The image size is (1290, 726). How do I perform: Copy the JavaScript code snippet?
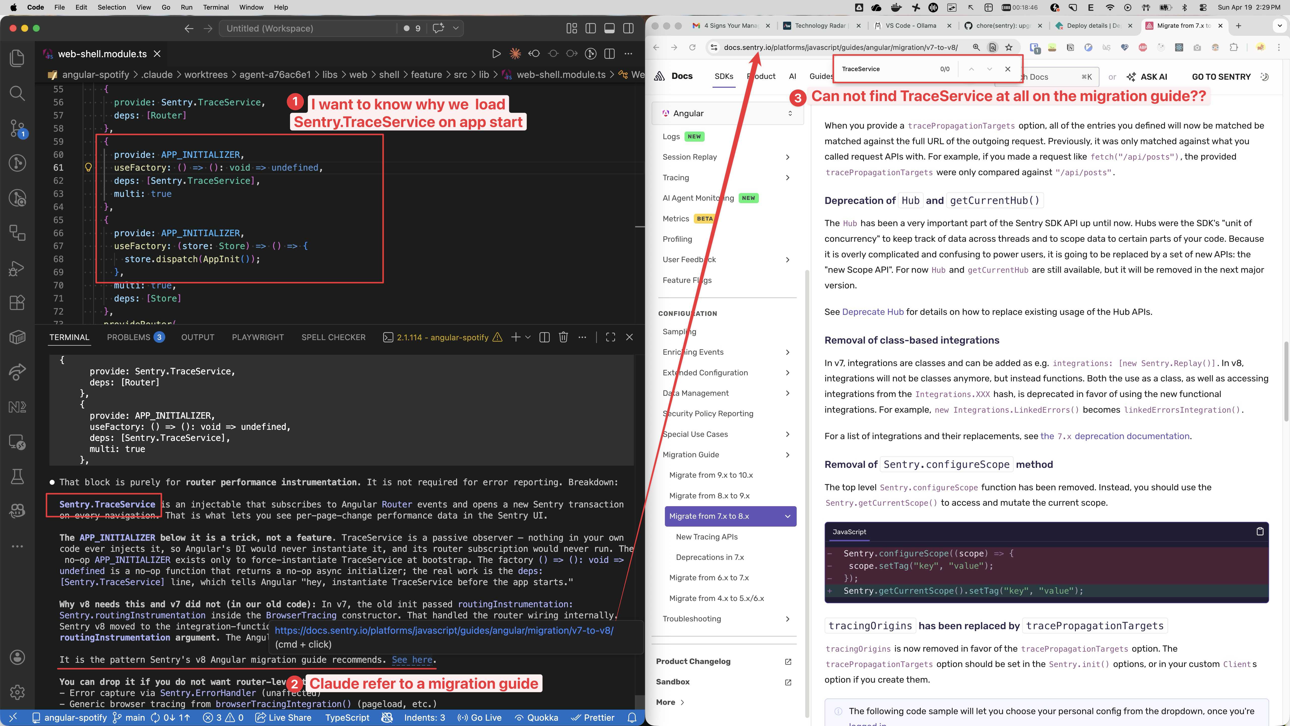pos(1260,532)
